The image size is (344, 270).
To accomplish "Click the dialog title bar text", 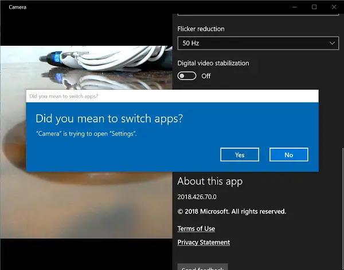I will point(64,96).
